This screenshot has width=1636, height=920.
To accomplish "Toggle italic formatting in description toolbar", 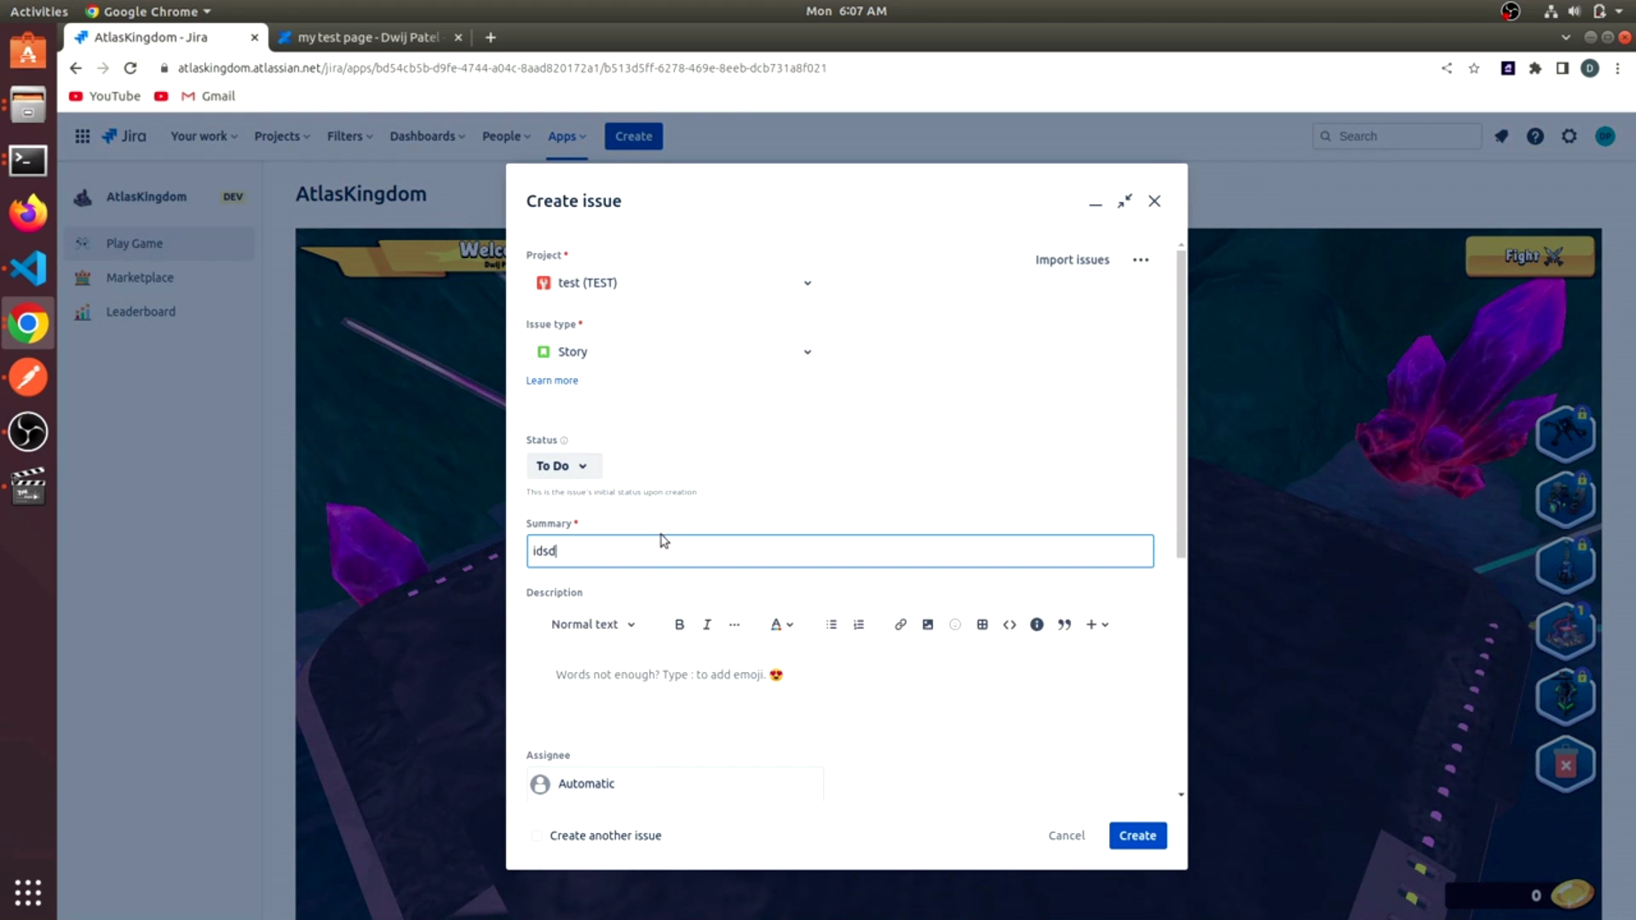I will coord(706,624).
